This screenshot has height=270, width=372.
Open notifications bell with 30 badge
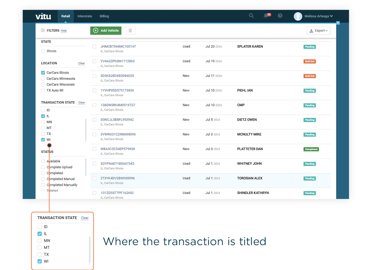click(x=266, y=16)
